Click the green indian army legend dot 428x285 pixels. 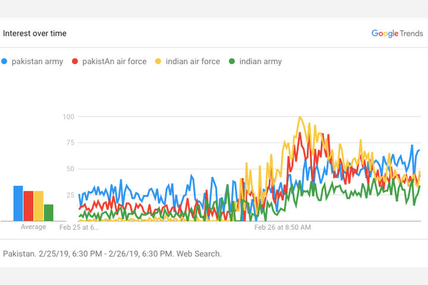pos(232,61)
